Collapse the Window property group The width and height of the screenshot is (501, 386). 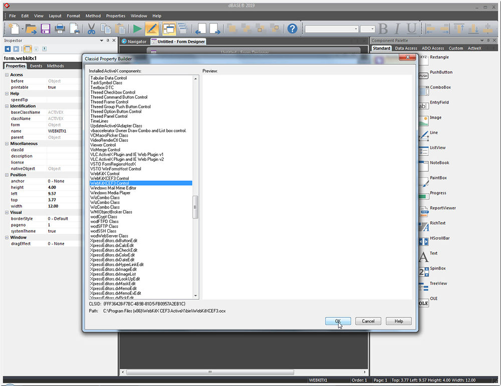tap(7, 238)
